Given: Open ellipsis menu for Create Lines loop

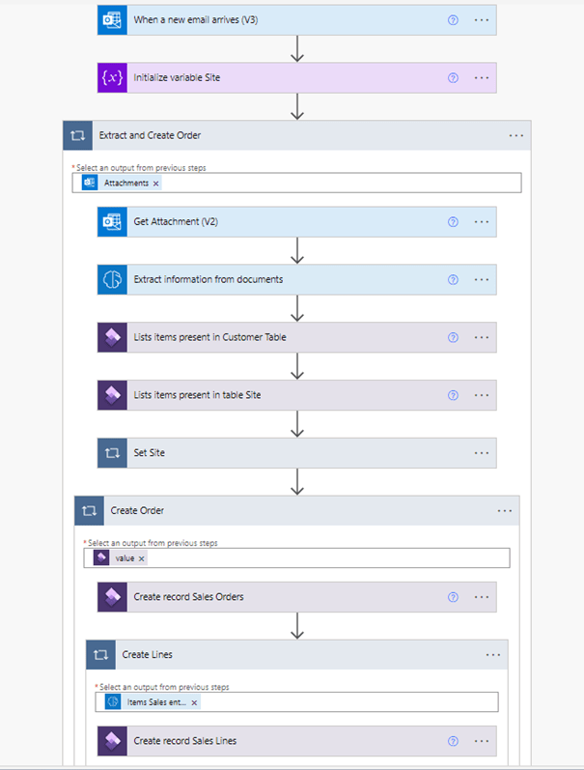Looking at the screenshot, I should (x=493, y=655).
